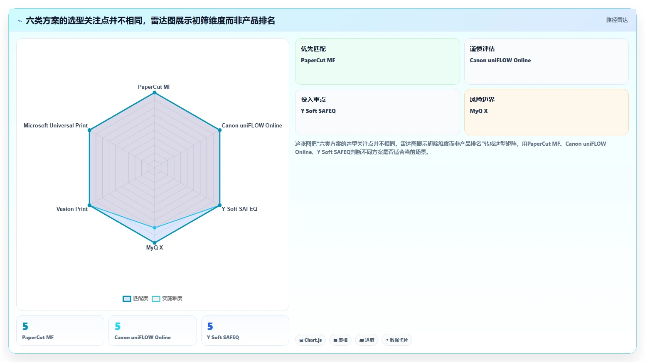Click the Y Soft SAFEQ radar data point

220,205
